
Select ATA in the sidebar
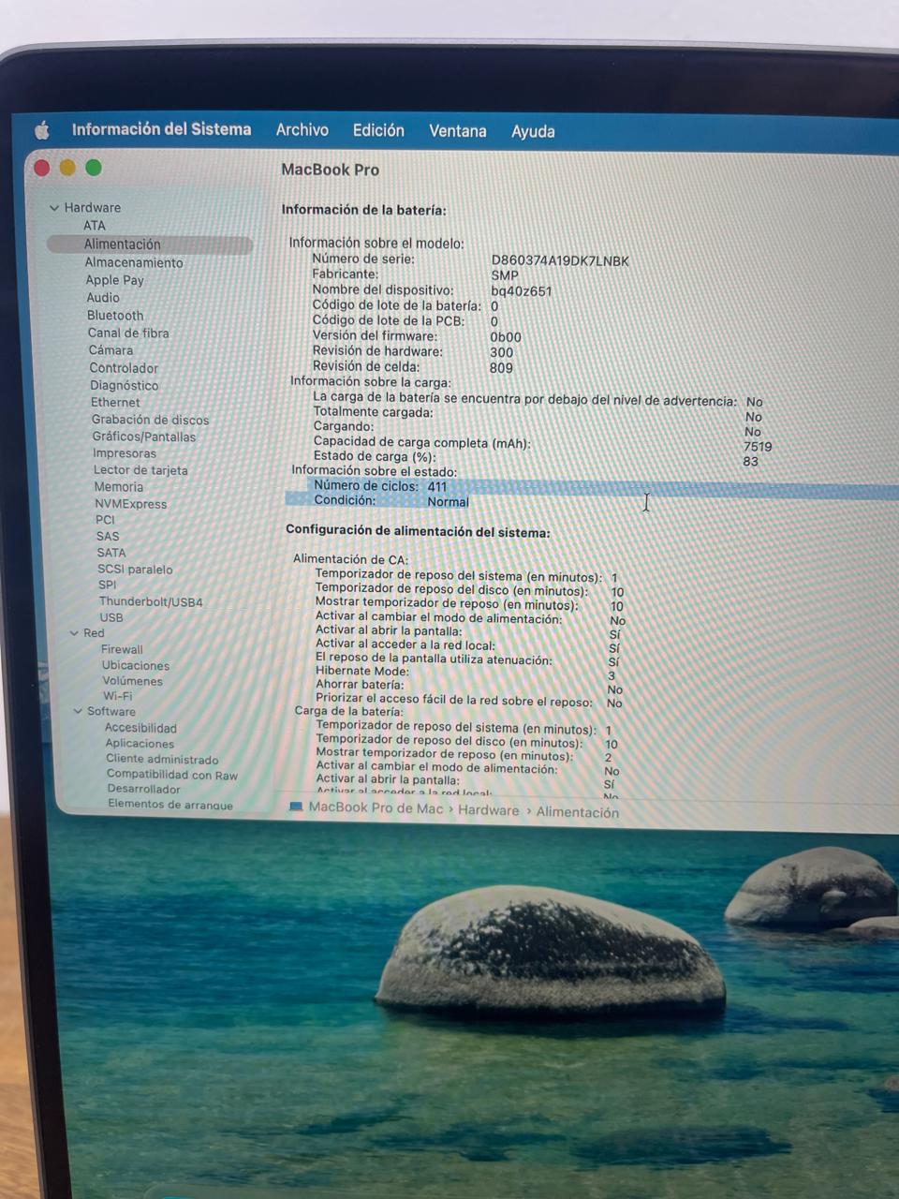[x=95, y=226]
